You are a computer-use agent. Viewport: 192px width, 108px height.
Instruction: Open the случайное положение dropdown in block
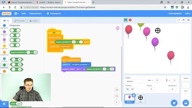click(x=80, y=64)
